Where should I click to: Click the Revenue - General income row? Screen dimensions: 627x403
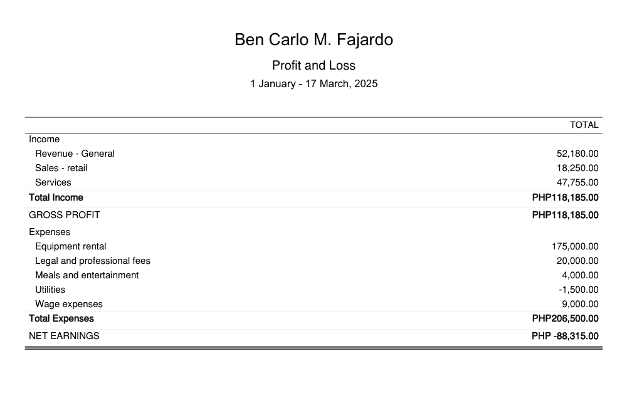313,154
